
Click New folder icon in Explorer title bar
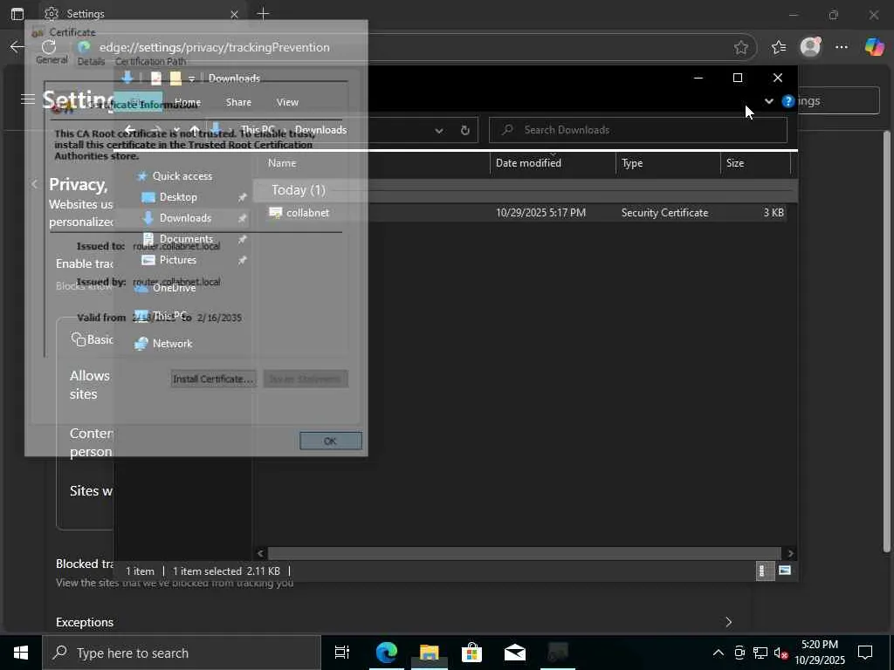(175, 78)
